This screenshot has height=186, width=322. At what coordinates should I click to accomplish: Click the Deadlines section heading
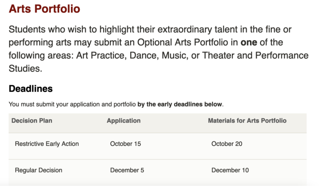(x=31, y=89)
